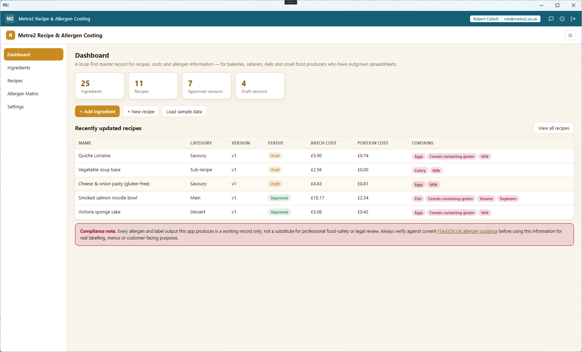Click Approved badge on Smoked salmon noodle bowl

tap(279, 198)
